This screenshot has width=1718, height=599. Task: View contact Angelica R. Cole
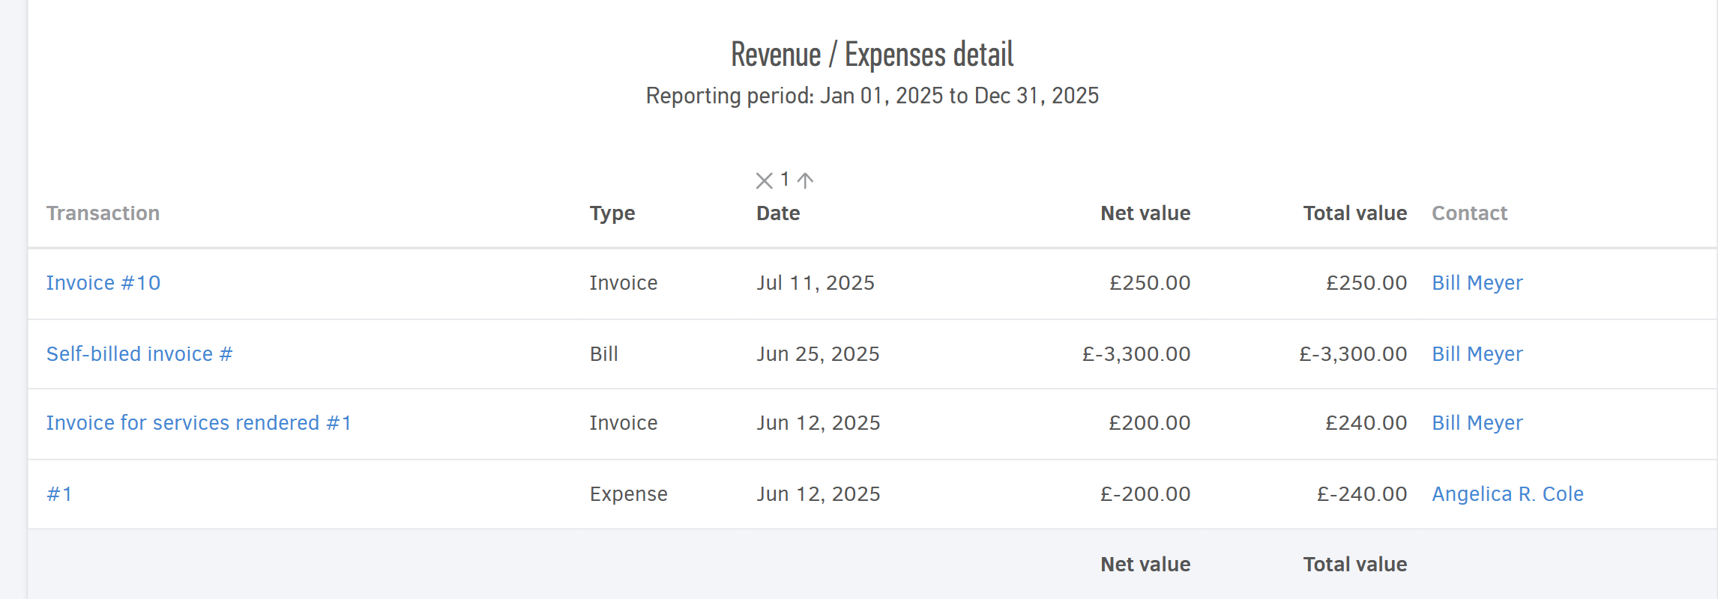point(1507,494)
